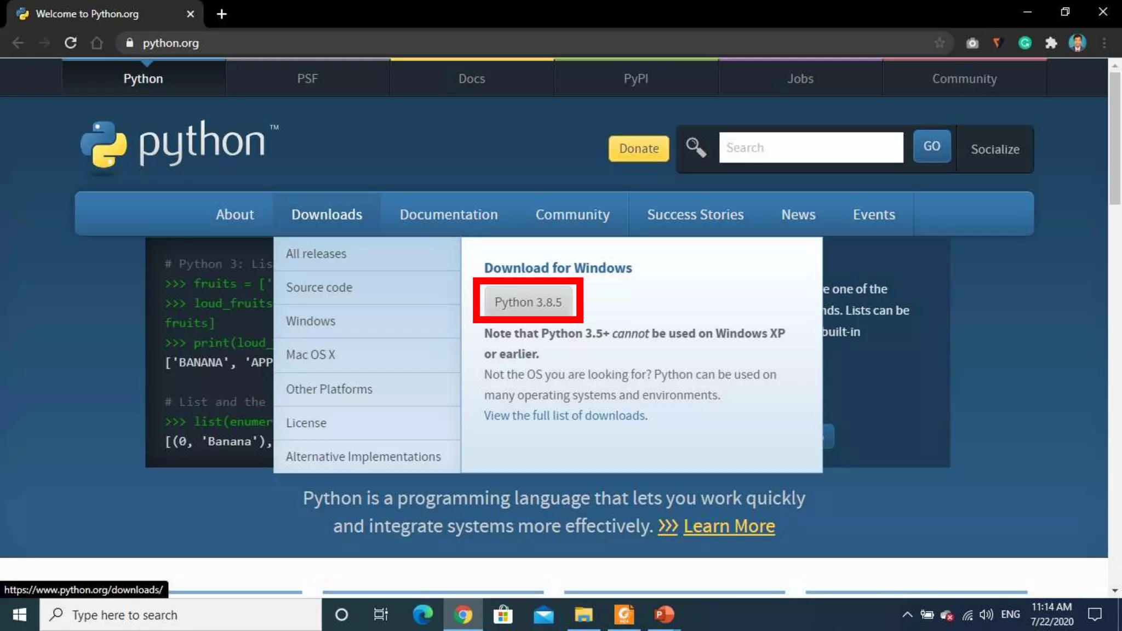Viewport: 1122px width, 631px height.
Task: Open the extensions puzzle icon
Action: (1051, 43)
